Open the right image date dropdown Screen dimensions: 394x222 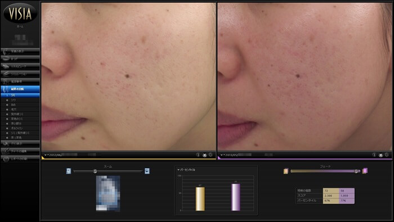tap(222, 155)
